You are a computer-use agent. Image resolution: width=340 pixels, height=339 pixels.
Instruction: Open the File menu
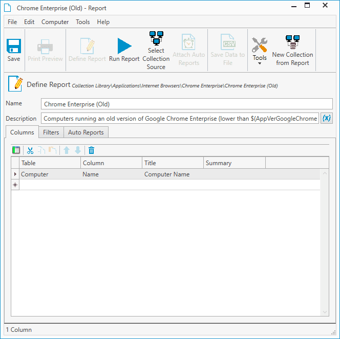pos(12,22)
